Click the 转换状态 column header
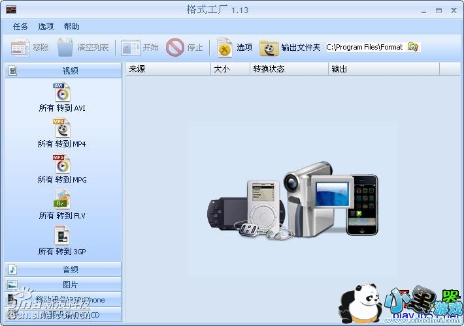 pos(289,69)
